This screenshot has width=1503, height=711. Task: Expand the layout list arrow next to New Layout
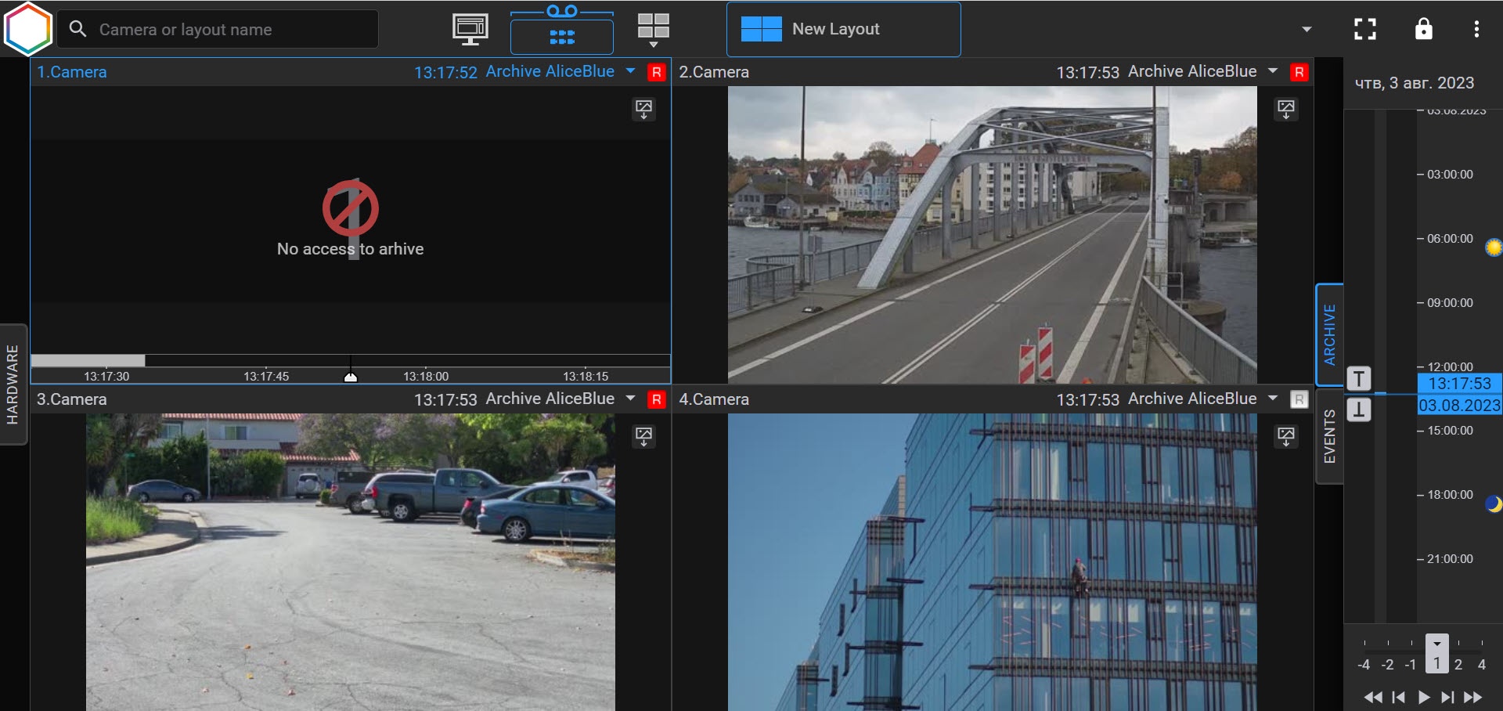[x=1306, y=30]
